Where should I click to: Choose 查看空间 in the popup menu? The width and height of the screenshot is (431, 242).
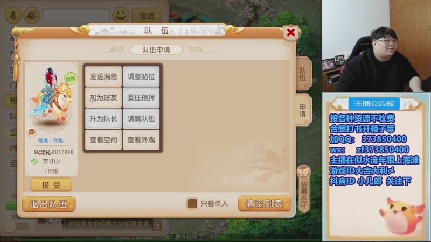[103, 140]
